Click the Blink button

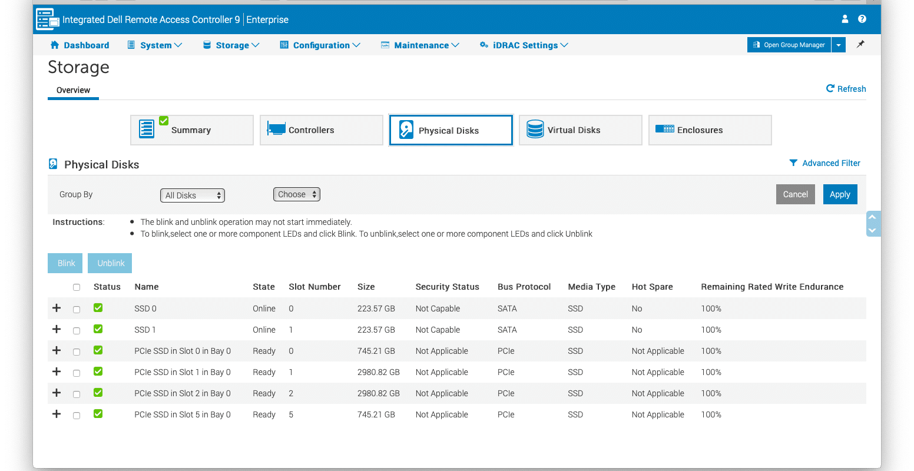click(x=67, y=263)
